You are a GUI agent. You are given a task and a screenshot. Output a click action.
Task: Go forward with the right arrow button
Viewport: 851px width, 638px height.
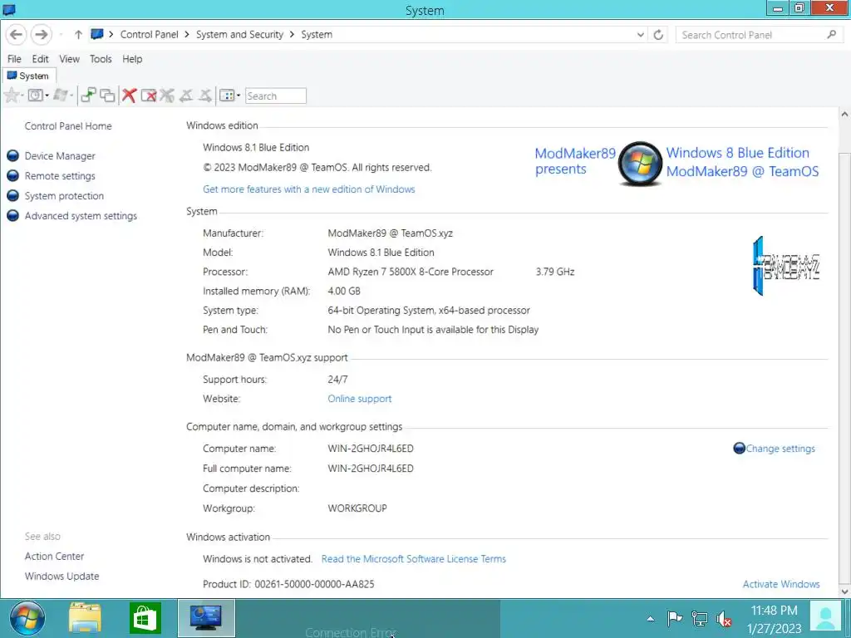[41, 35]
